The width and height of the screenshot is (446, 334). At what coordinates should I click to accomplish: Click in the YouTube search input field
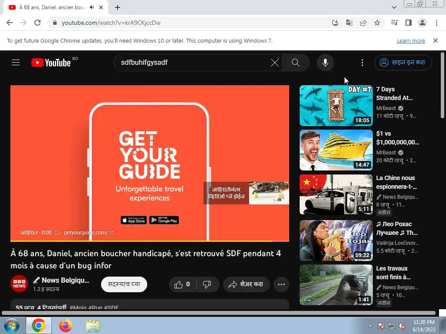193,63
